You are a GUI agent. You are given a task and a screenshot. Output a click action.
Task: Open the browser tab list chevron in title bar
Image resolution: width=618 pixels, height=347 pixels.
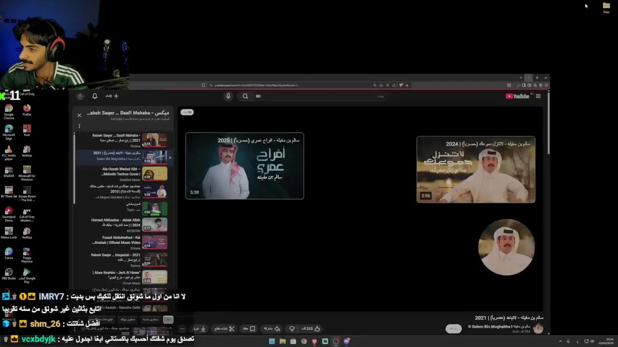[520, 78]
